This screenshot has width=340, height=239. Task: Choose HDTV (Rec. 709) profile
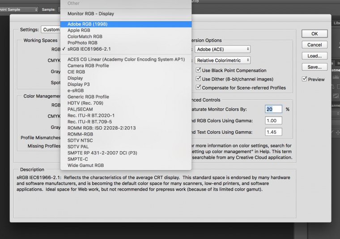point(126,103)
